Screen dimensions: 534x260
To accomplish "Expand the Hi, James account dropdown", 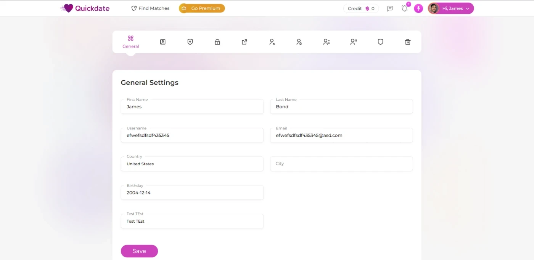I will tap(451, 8).
